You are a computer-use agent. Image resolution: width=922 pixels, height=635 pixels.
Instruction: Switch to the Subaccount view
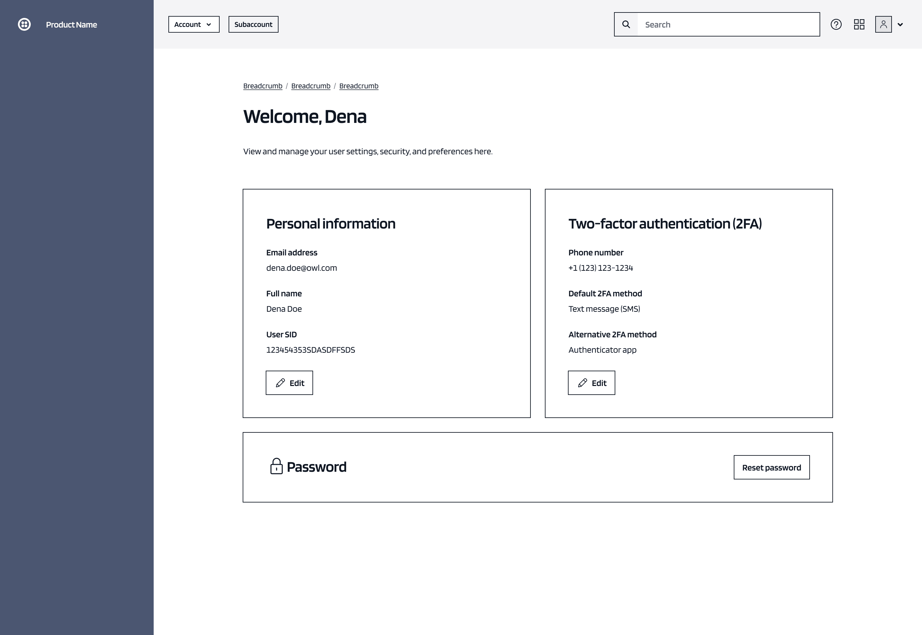253,24
